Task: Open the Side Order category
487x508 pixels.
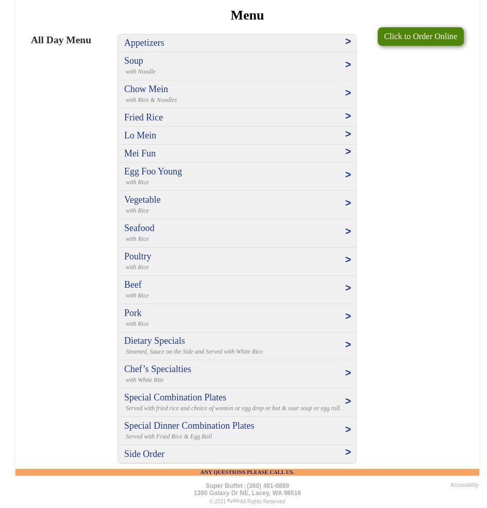Action: click(x=144, y=454)
